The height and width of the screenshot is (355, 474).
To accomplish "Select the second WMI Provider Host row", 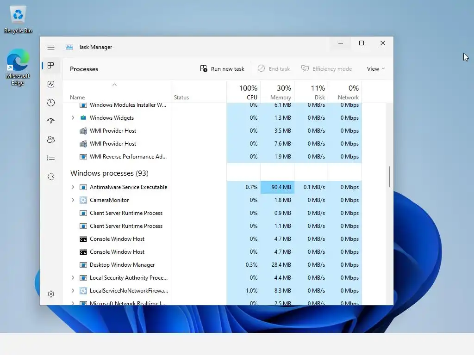I will pos(212,144).
